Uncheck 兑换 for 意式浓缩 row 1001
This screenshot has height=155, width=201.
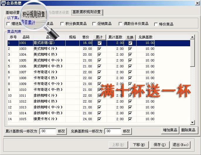click(x=130, y=43)
